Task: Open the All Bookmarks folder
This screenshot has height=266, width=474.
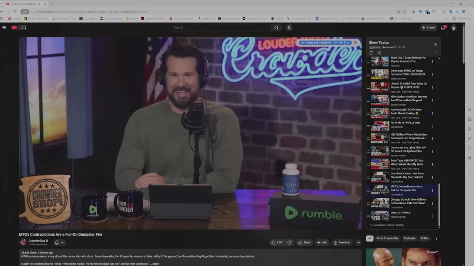Action: click(x=462, y=18)
